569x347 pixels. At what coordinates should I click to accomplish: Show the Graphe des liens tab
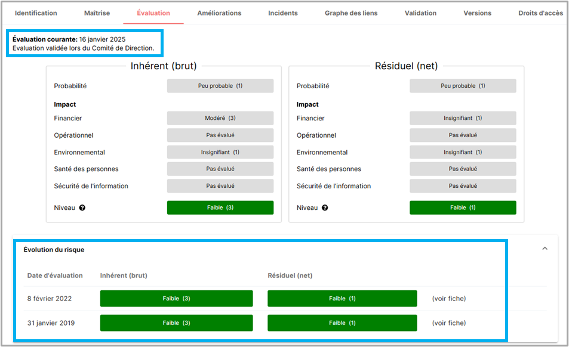click(351, 13)
